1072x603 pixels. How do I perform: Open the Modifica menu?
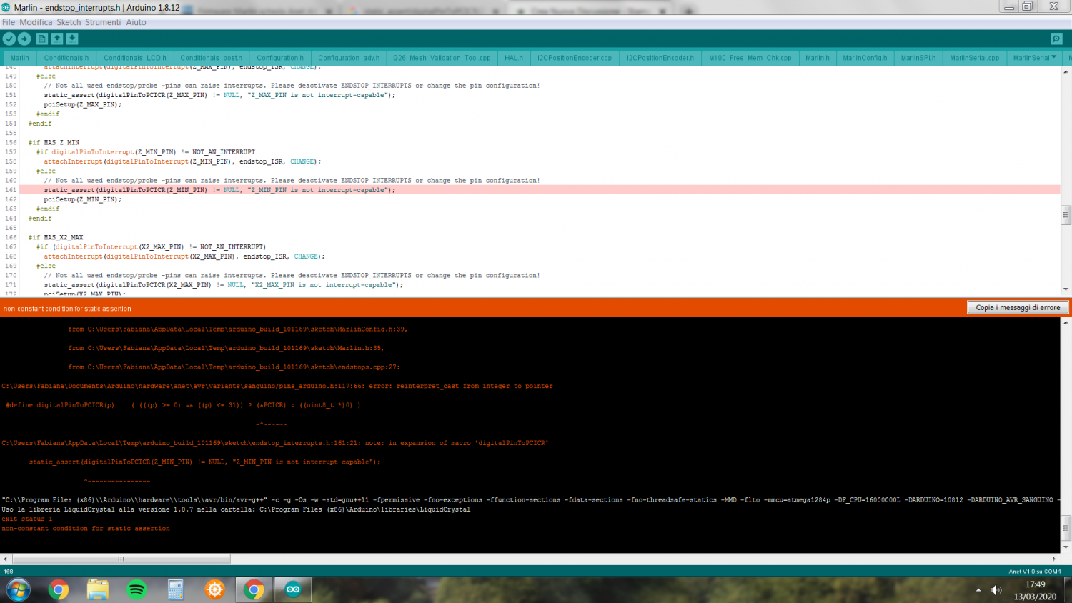[x=36, y=22]
